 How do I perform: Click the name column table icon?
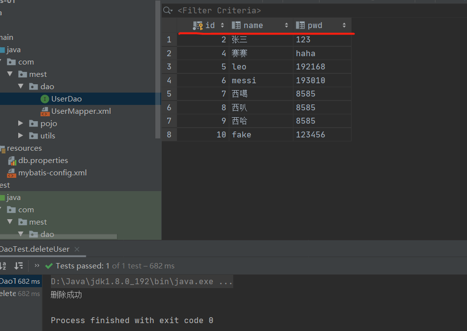pyautogui.click(x=236, y=25)
